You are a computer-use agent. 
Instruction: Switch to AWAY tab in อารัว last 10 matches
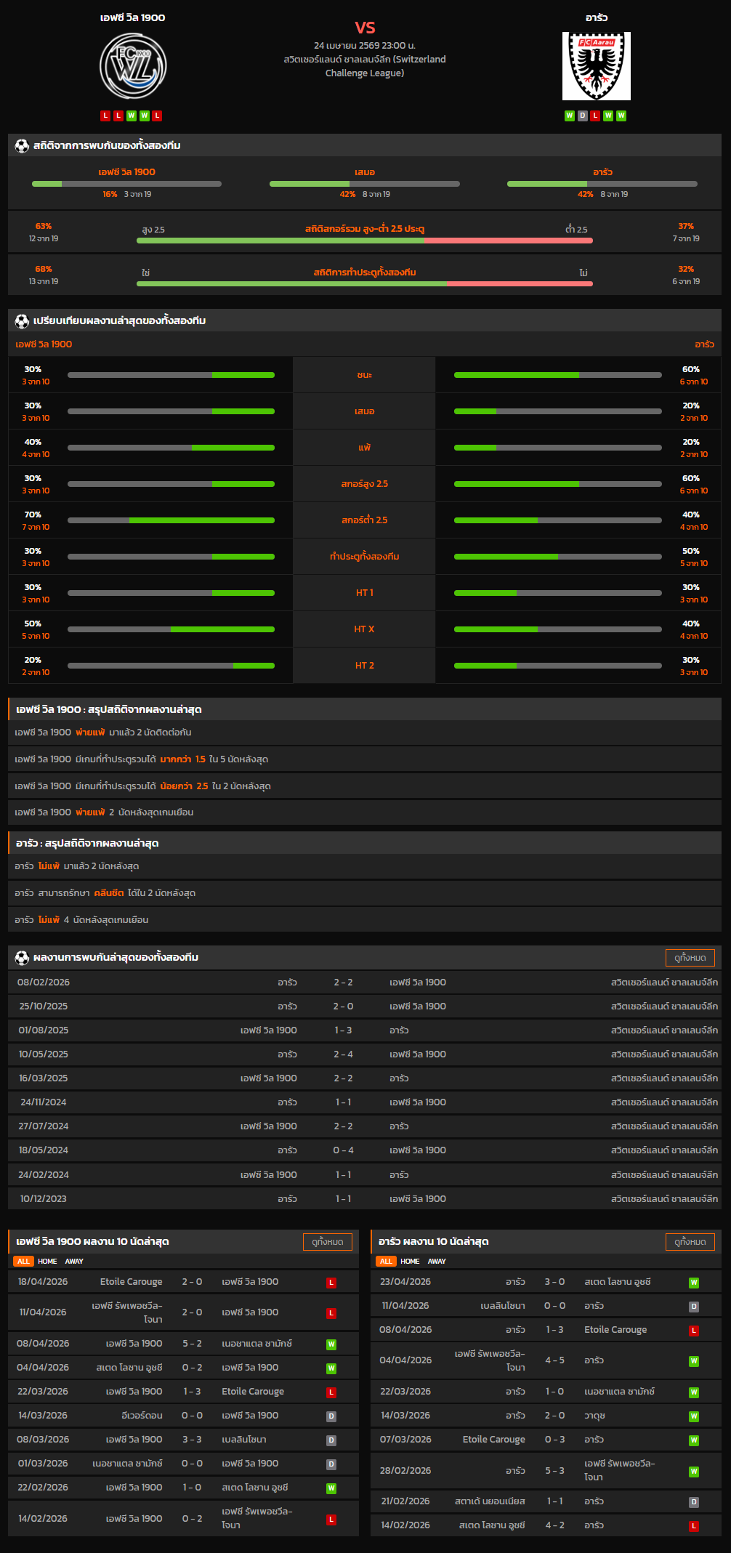(437, 1262)
